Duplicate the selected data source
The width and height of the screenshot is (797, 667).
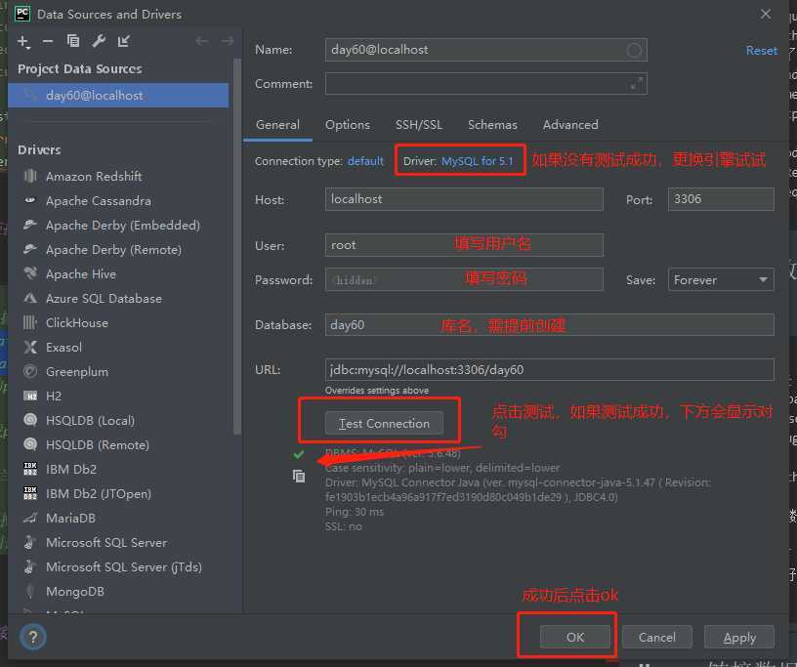tap(73, 41)
